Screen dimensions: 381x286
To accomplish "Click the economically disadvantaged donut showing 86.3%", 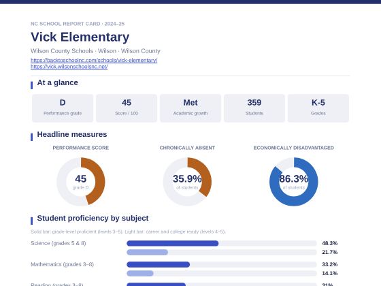I will 293,182.
